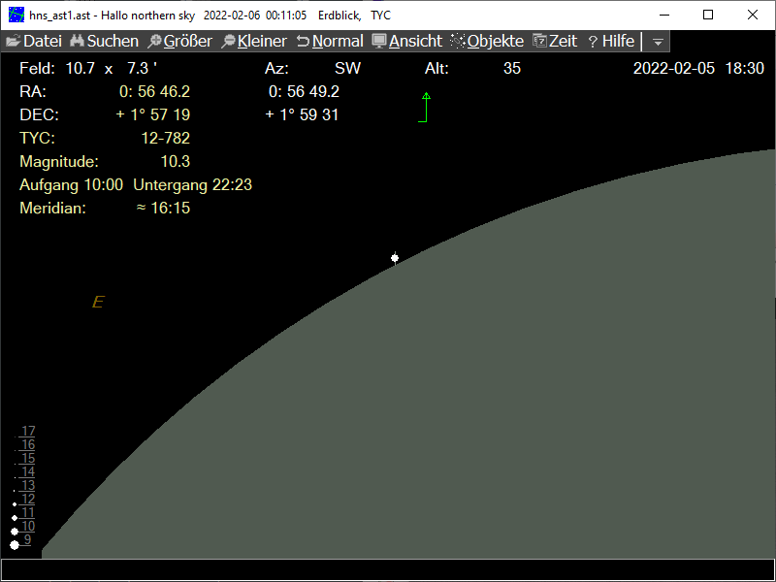Click the orange E east marker
The height and width of the screenshot is (582, 776).
click(x=97, y=303)
